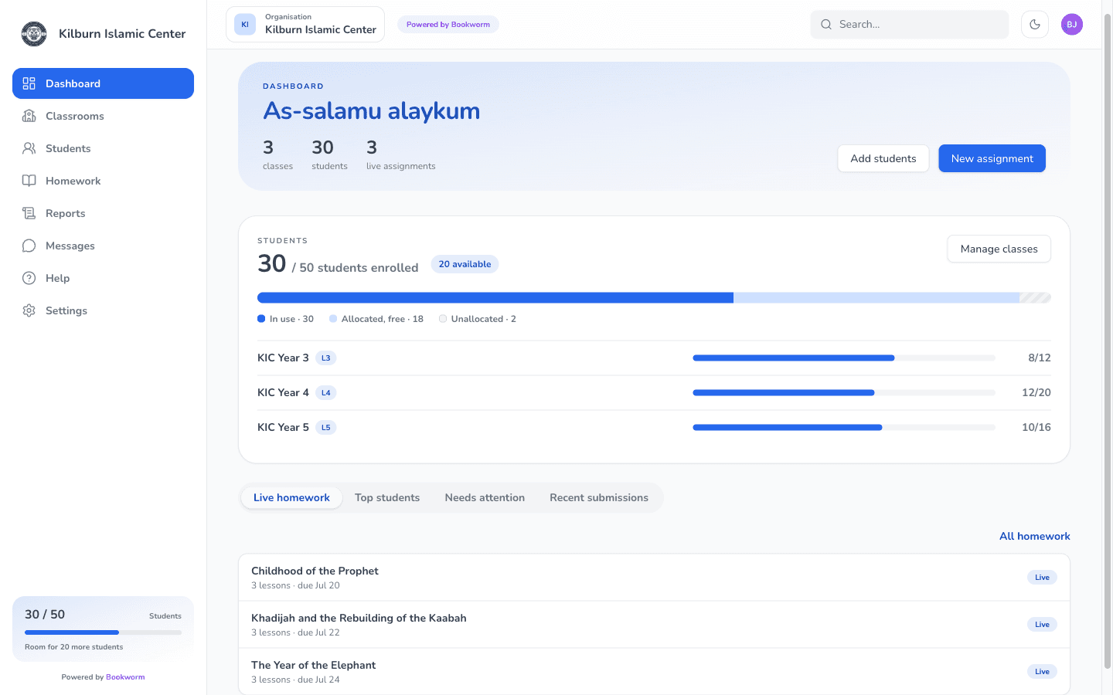
Task: Toggle dark mode with the moon icon
Action: (1035, 25)
